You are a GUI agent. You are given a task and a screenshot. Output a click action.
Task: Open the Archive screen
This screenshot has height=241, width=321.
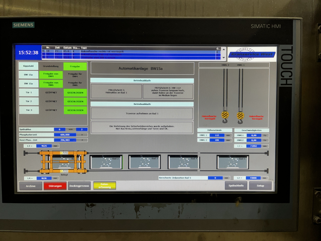coord(31,186)
